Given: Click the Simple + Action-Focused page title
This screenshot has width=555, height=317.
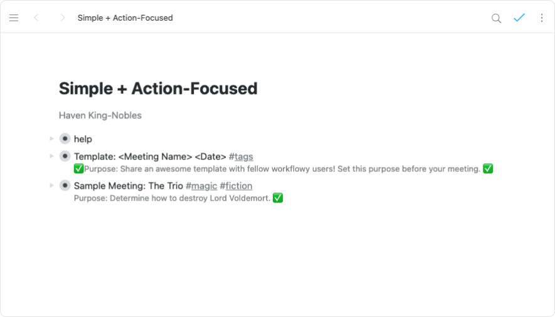Looking at the screenshot, I should pyautogui.click(x=158, y=89).
